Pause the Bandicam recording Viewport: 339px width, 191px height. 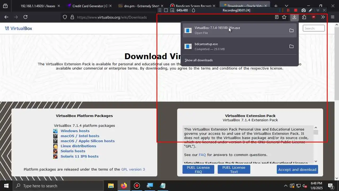click(x=288, y=10)
